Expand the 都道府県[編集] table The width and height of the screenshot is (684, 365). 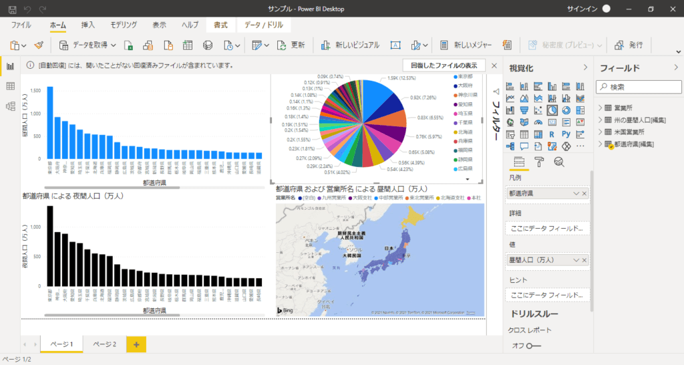click(x=601, y=144)
